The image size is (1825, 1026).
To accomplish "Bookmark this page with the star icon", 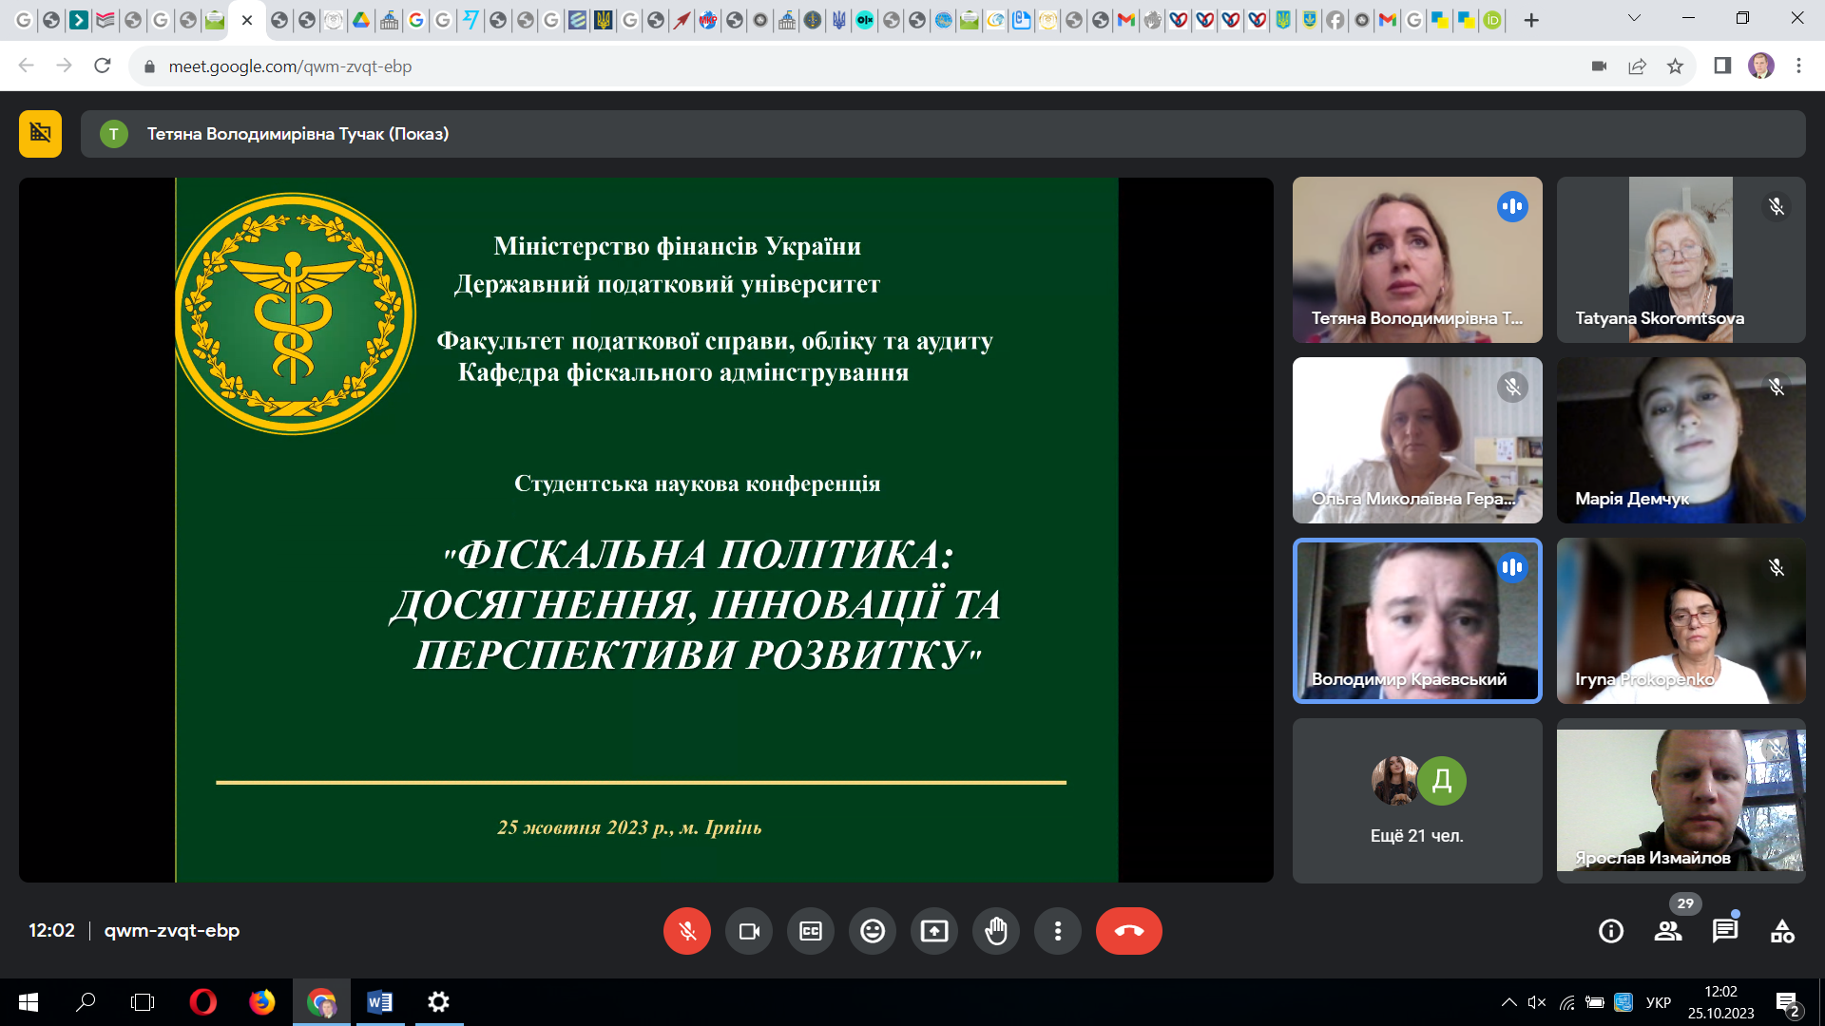I will pyautogui.click(x=1675, y=66).
